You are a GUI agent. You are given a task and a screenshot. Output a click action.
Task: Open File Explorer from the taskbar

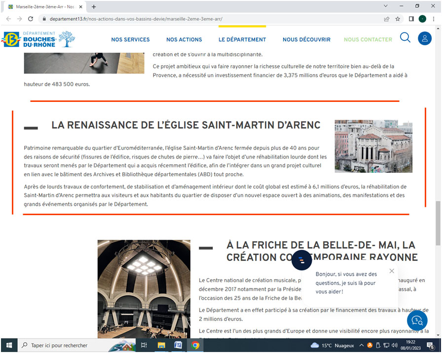point(161,345)
